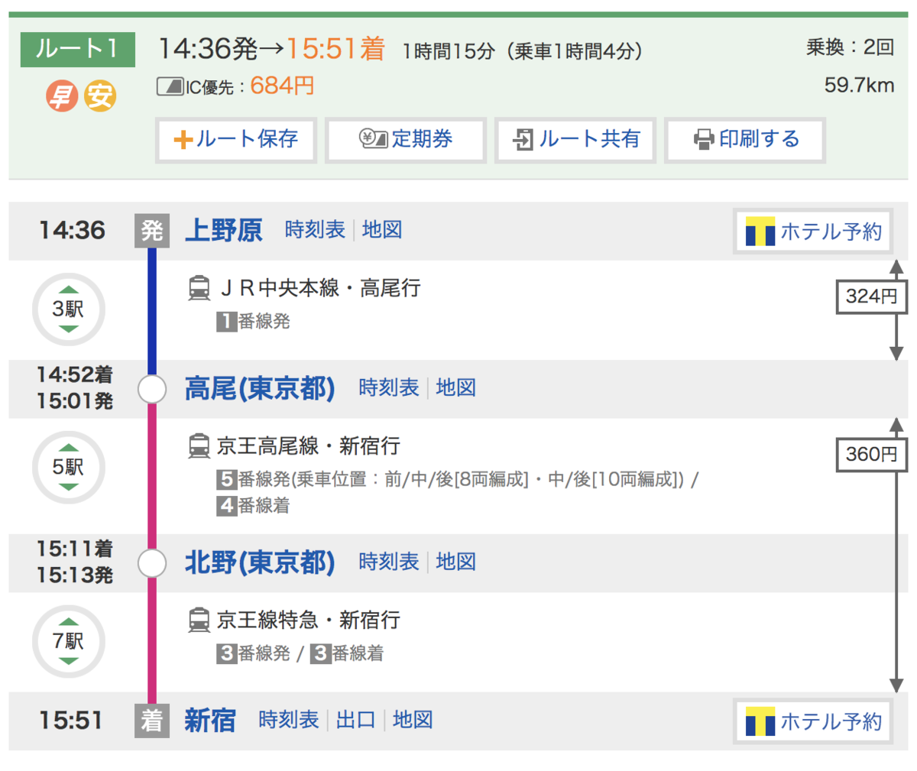Click the yellow 安 cheapest-route badge
The image size is (917, 771).
100,96
